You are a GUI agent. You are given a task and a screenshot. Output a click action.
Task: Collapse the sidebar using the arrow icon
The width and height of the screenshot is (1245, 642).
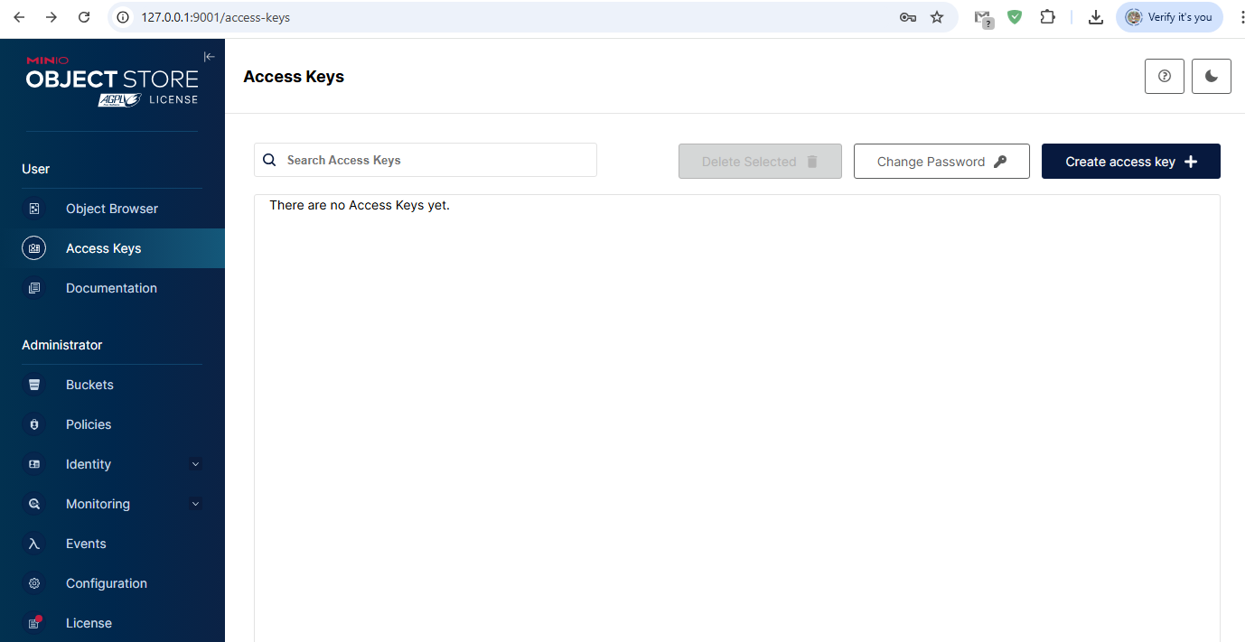tap(209, 57)
